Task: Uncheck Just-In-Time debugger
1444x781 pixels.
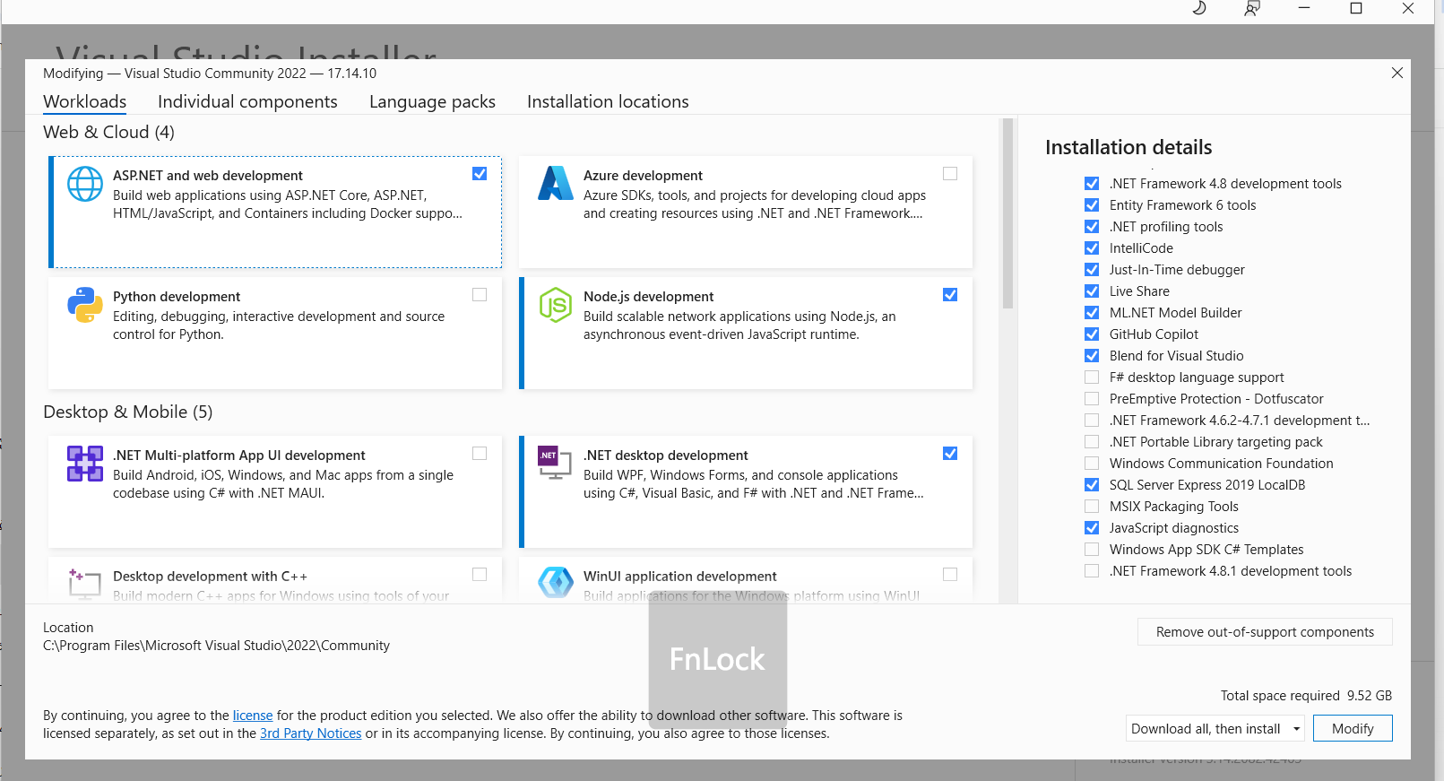Action: [1092, 270]
